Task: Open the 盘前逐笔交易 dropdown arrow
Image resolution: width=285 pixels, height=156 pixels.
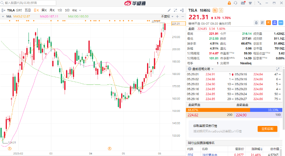Action: (213, 69)
